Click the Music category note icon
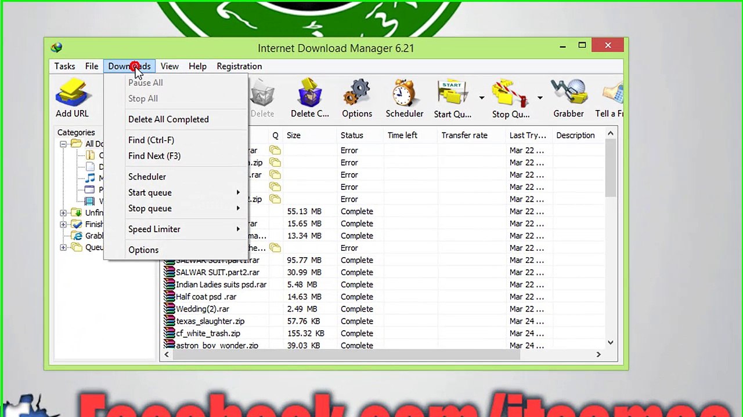The width and height of the screenshot is (743, 417). pyautogui.click(x=90, y=178)
